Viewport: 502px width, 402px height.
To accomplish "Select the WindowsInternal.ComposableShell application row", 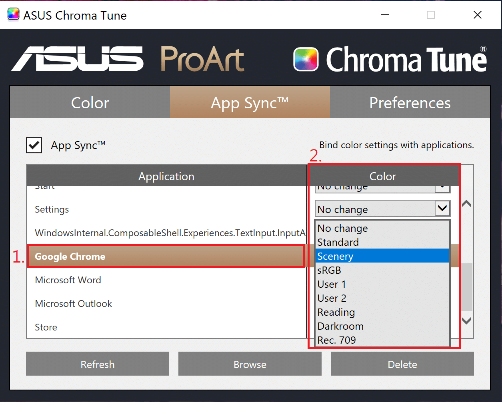I will tap(166, 233).
